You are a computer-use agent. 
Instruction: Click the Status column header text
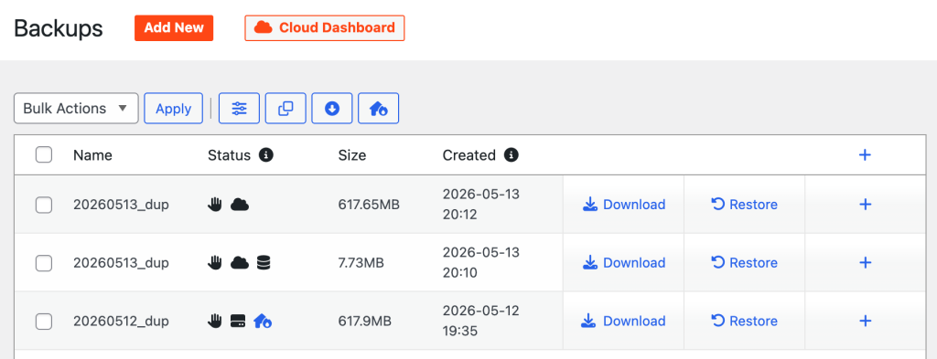pos(229,155)
